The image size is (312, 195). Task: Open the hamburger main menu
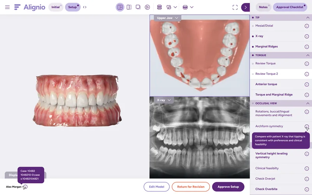point(7,7)
